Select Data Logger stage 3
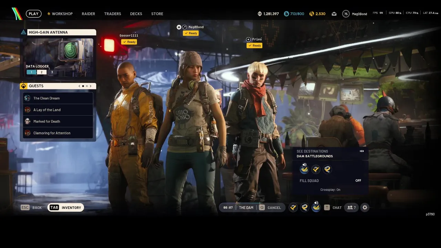 (52, 72)
